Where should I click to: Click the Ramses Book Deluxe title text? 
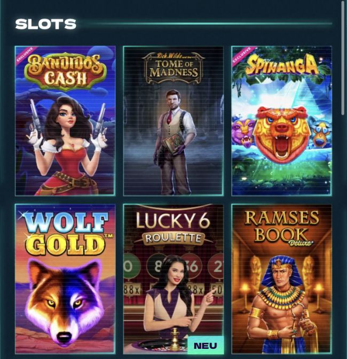click(x=281, y=227)
